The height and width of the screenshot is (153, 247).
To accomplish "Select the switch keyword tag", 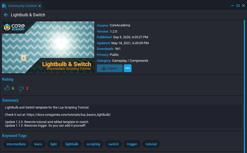I will pyautogui.click(x=113, y=144).
